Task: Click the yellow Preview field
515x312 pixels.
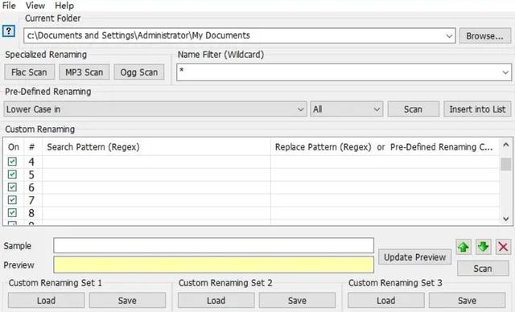Action: tap(213, 265)
